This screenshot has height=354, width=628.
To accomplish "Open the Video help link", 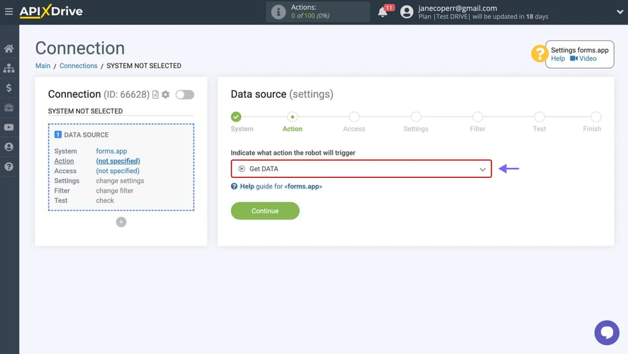I will (x=583, y=59).
